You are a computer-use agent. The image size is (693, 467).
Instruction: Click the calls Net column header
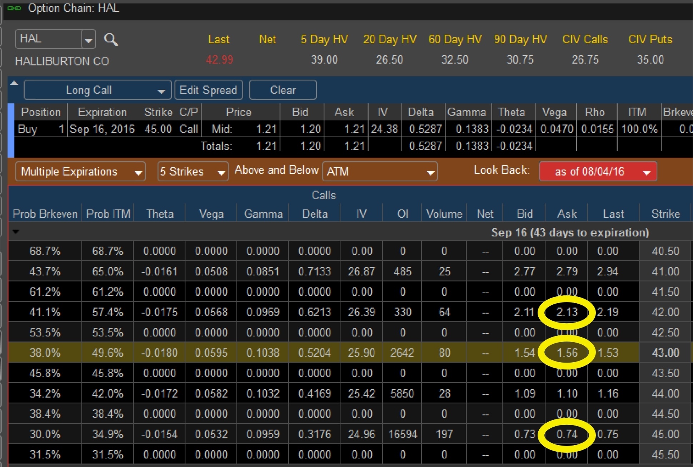(x=485, y=214)
